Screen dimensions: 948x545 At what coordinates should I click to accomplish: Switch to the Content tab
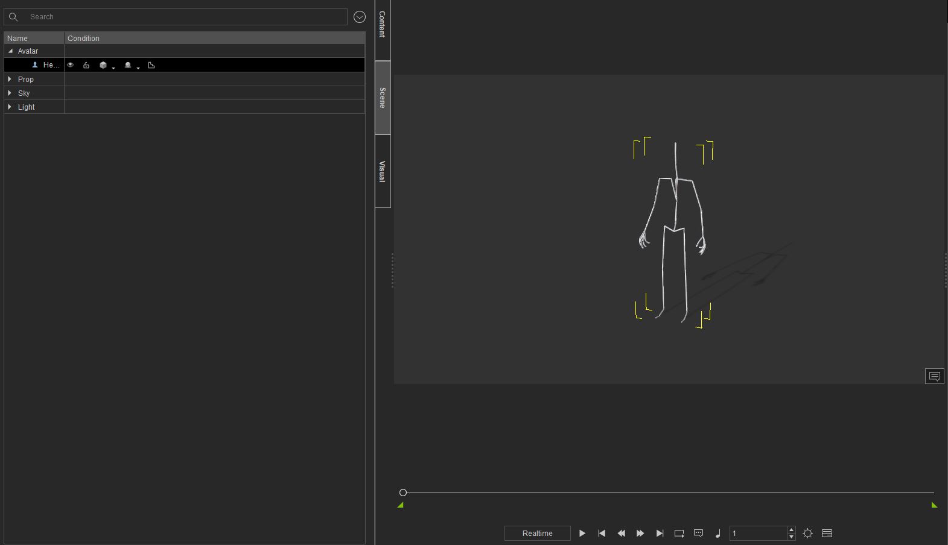(383, 30)
